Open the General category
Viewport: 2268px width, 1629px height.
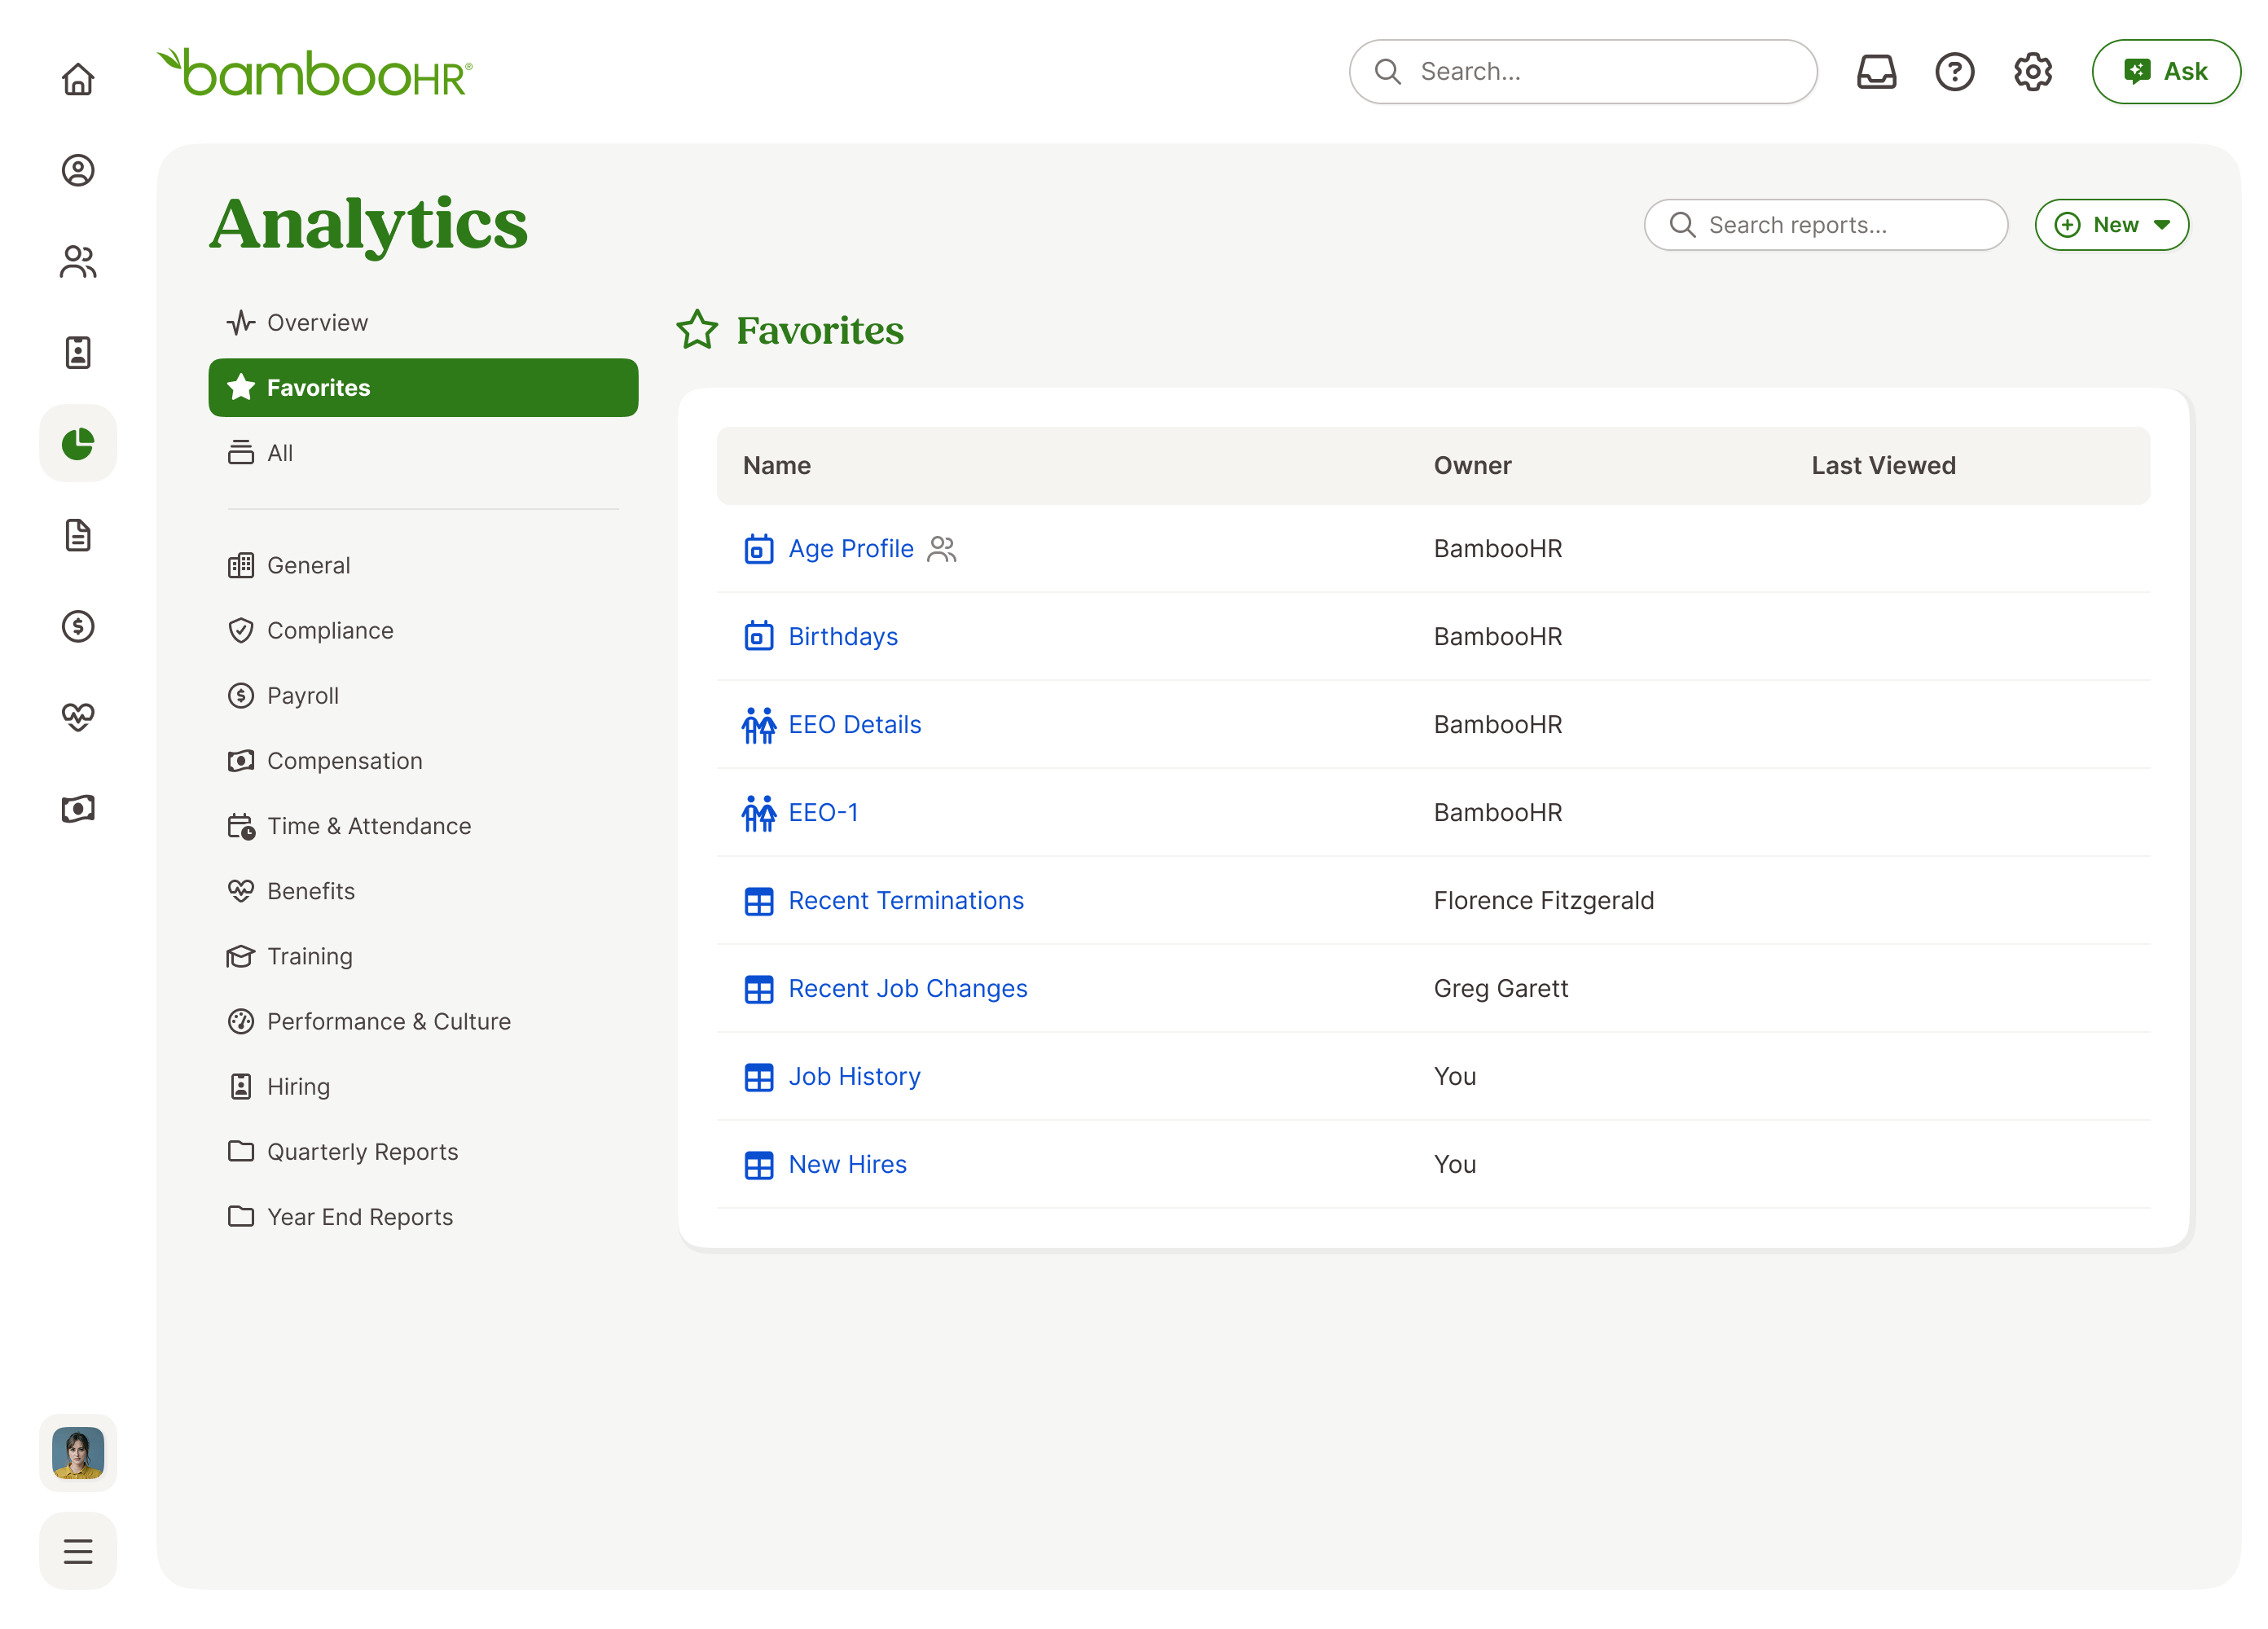point(423,565)
